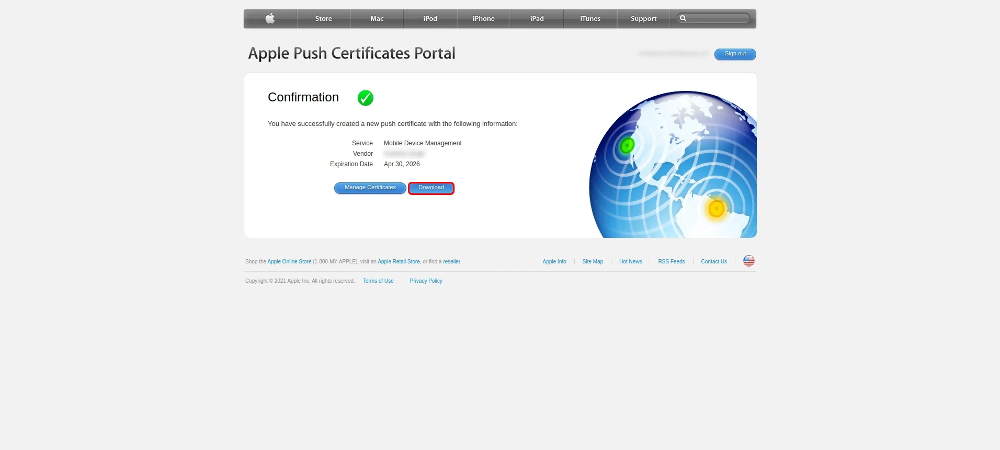This screenshot has width=1000, height=450.
Task: Open the Terms of Use link
Action: 378,281
